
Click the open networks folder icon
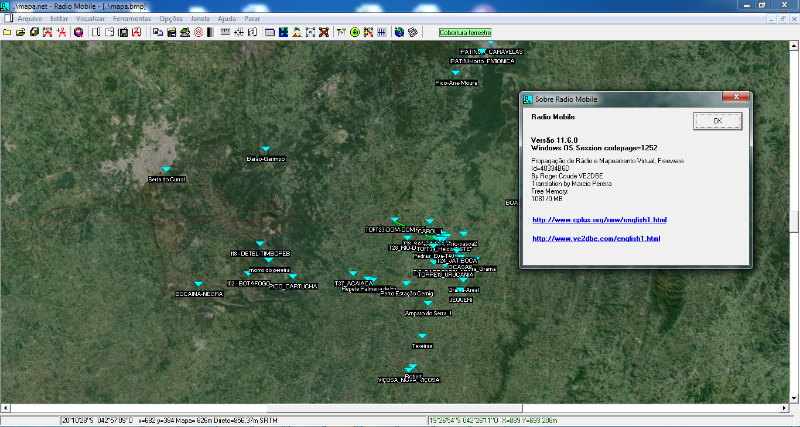point(20,33)
